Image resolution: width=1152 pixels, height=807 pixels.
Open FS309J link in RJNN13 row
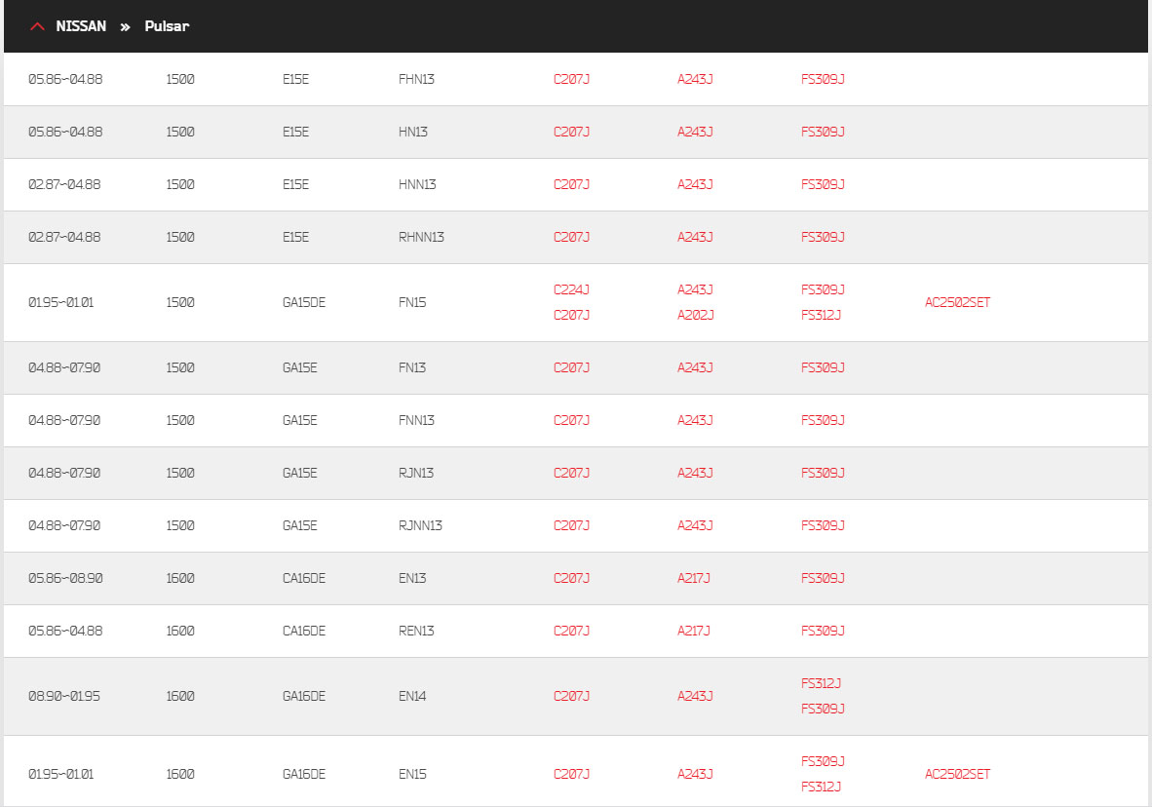[x=823, y=525]
